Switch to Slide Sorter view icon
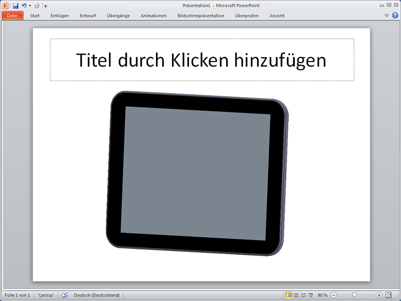This screenshot has width=401, height=301. [x=296, y=295]
